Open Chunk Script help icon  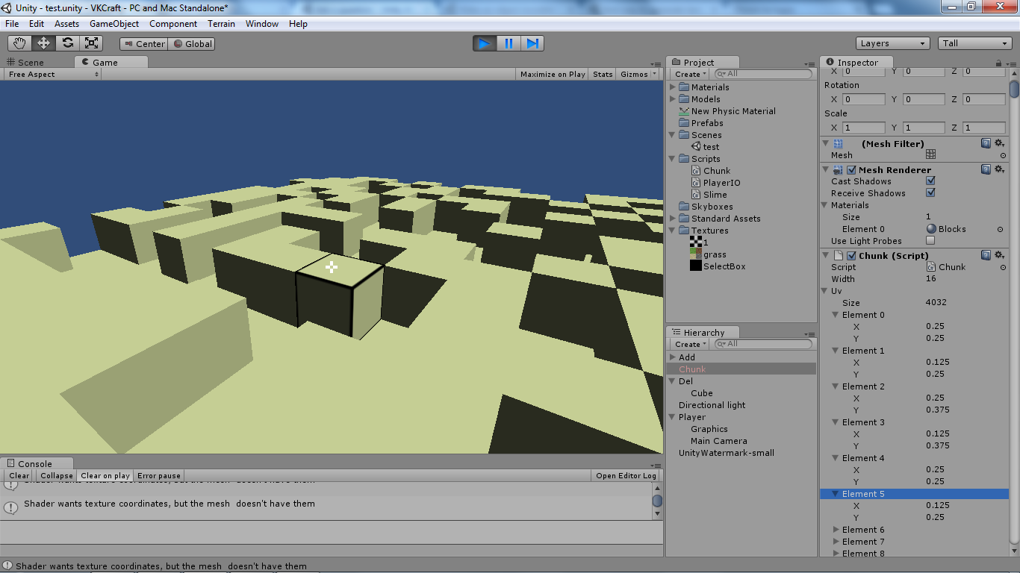pyautogui.click(x=986, y=255)
